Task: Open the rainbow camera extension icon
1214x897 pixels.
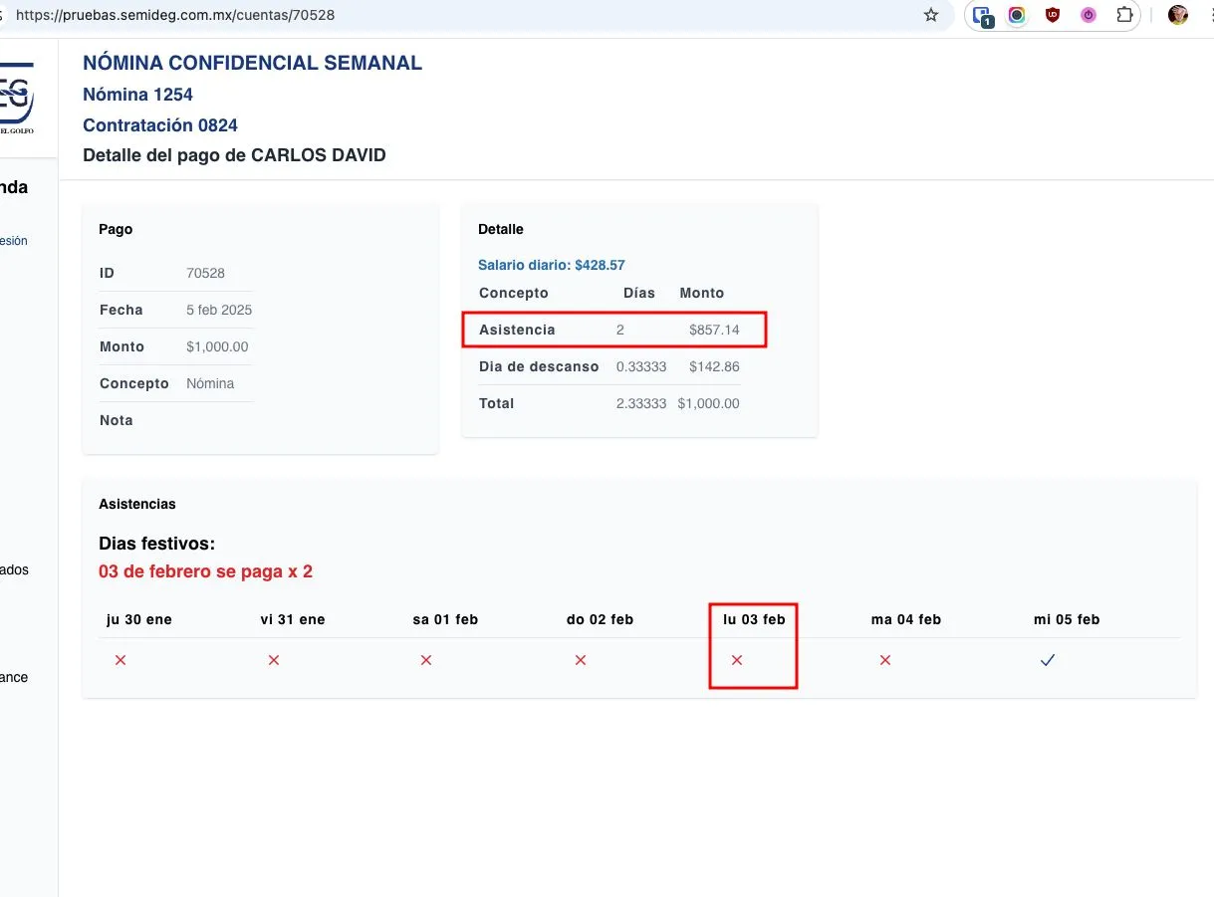Action: click(x=1017, y=15)
